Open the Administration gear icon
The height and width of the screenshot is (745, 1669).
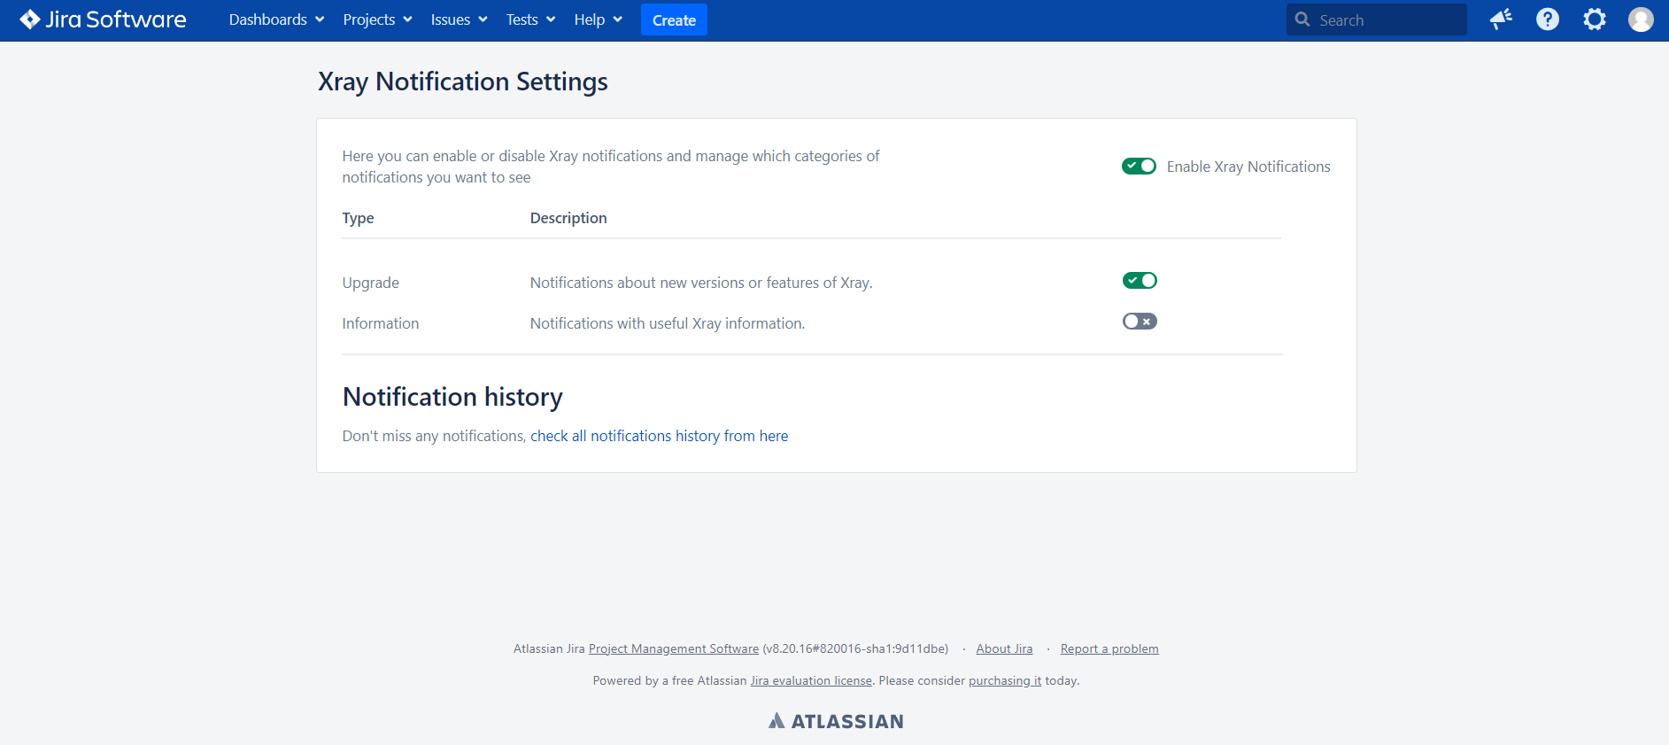[1595, 19]
